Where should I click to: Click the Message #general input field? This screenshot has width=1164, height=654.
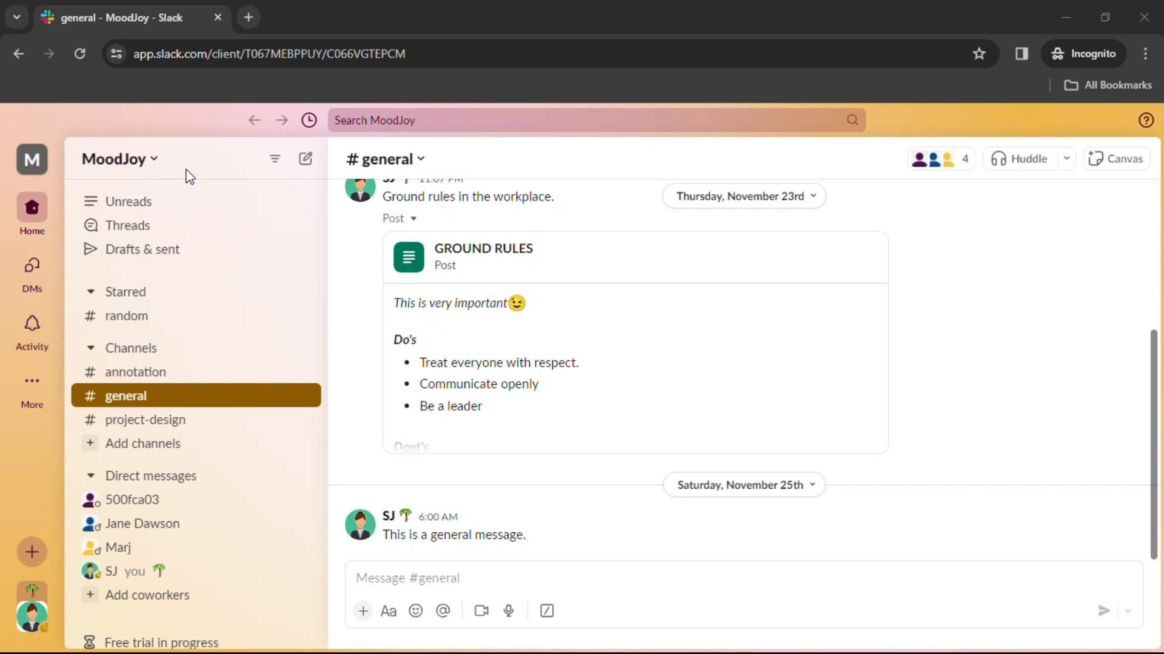(727, 578)
